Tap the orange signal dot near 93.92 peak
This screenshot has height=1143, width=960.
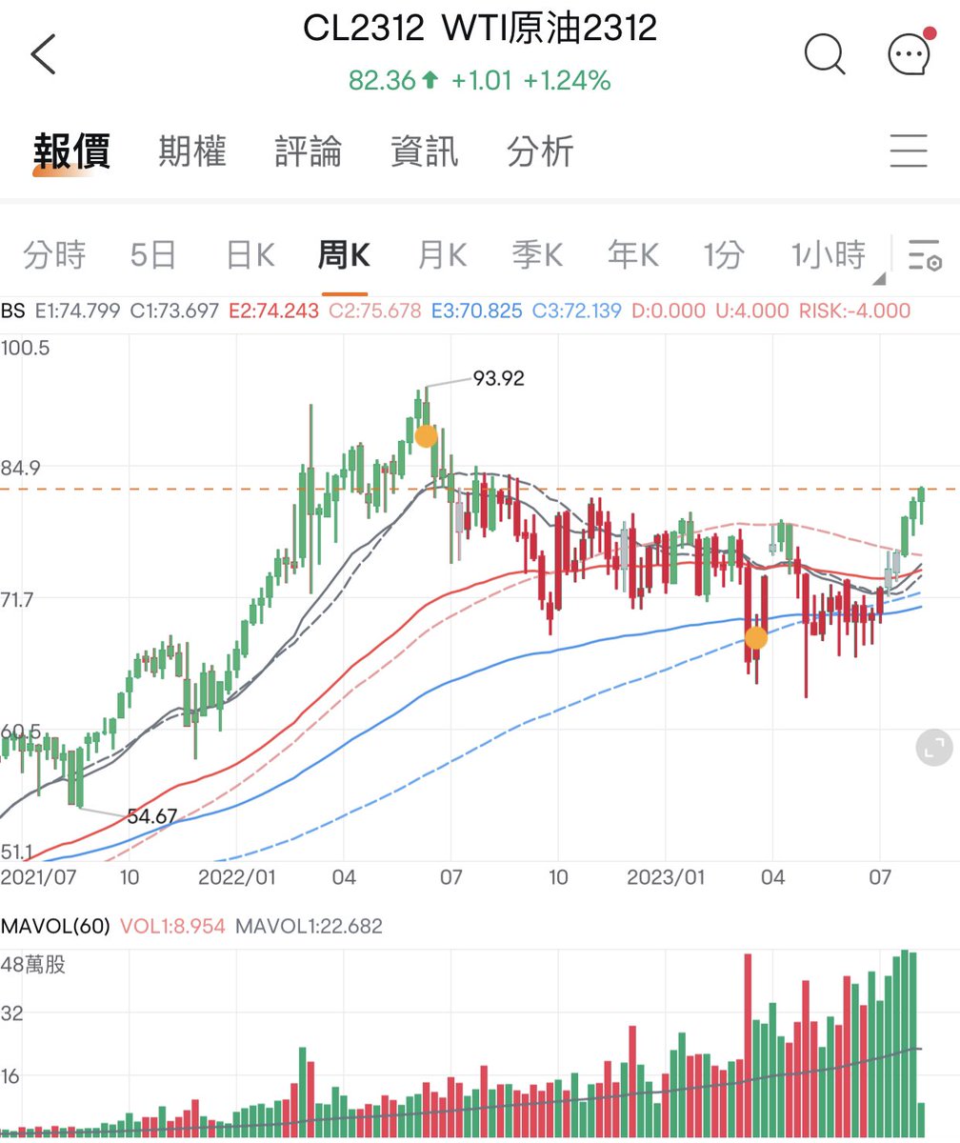tap(426, 436)
